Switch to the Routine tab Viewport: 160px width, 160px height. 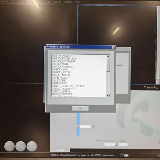60,150
